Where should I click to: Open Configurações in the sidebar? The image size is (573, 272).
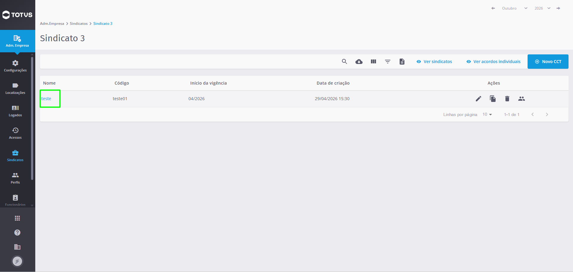coord(15,66)
